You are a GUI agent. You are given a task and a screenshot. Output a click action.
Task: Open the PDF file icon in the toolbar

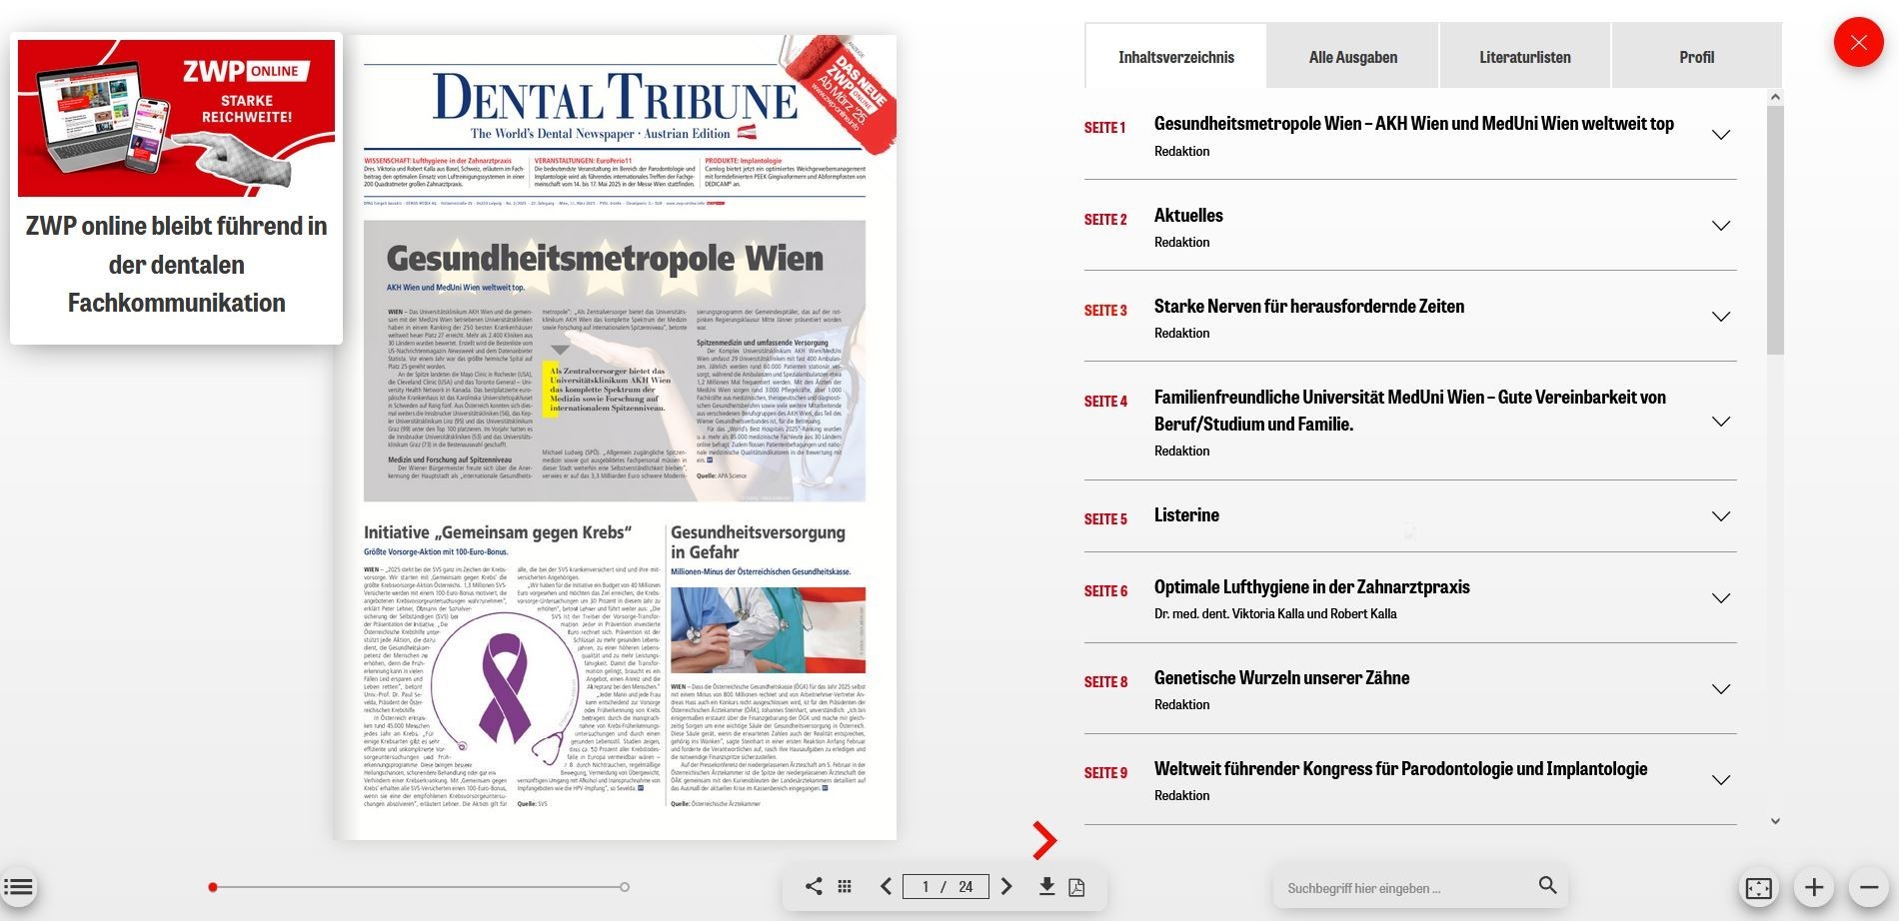1076,887
